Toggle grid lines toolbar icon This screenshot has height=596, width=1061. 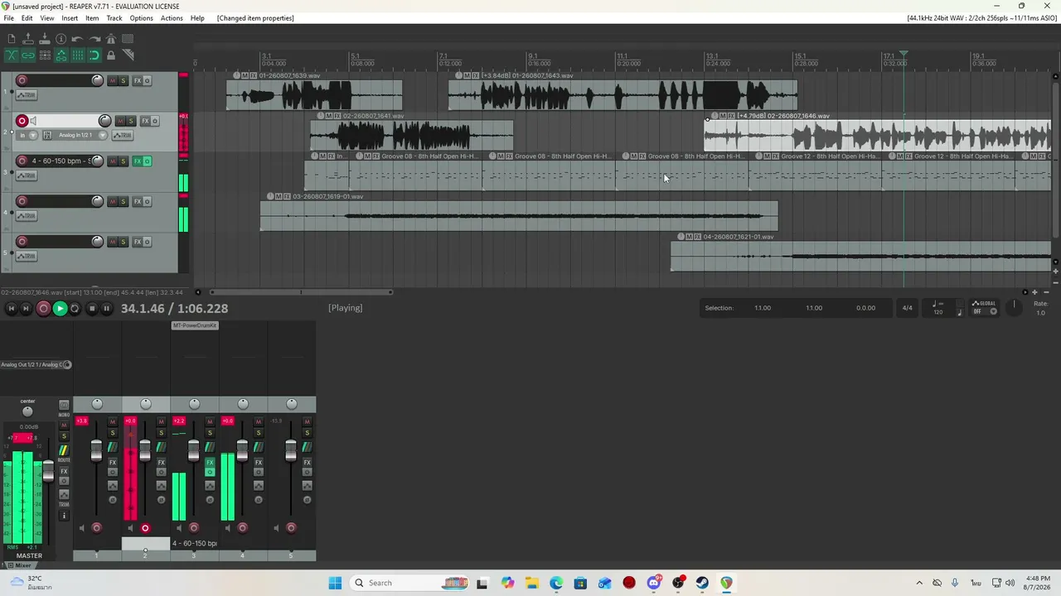77,55
